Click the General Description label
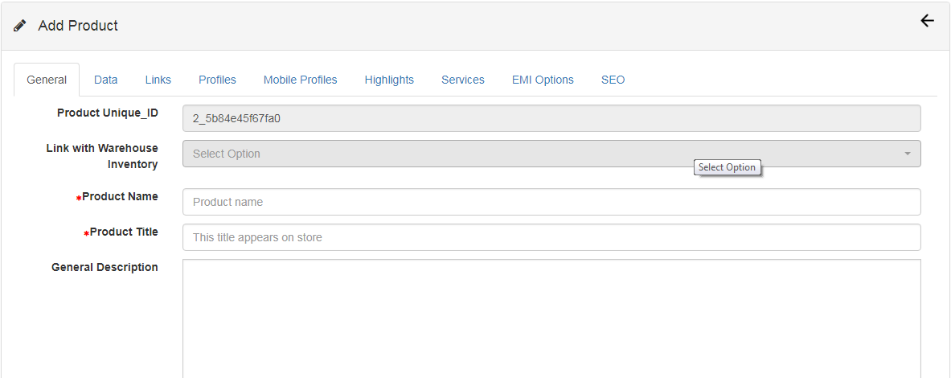 [105, 267]
